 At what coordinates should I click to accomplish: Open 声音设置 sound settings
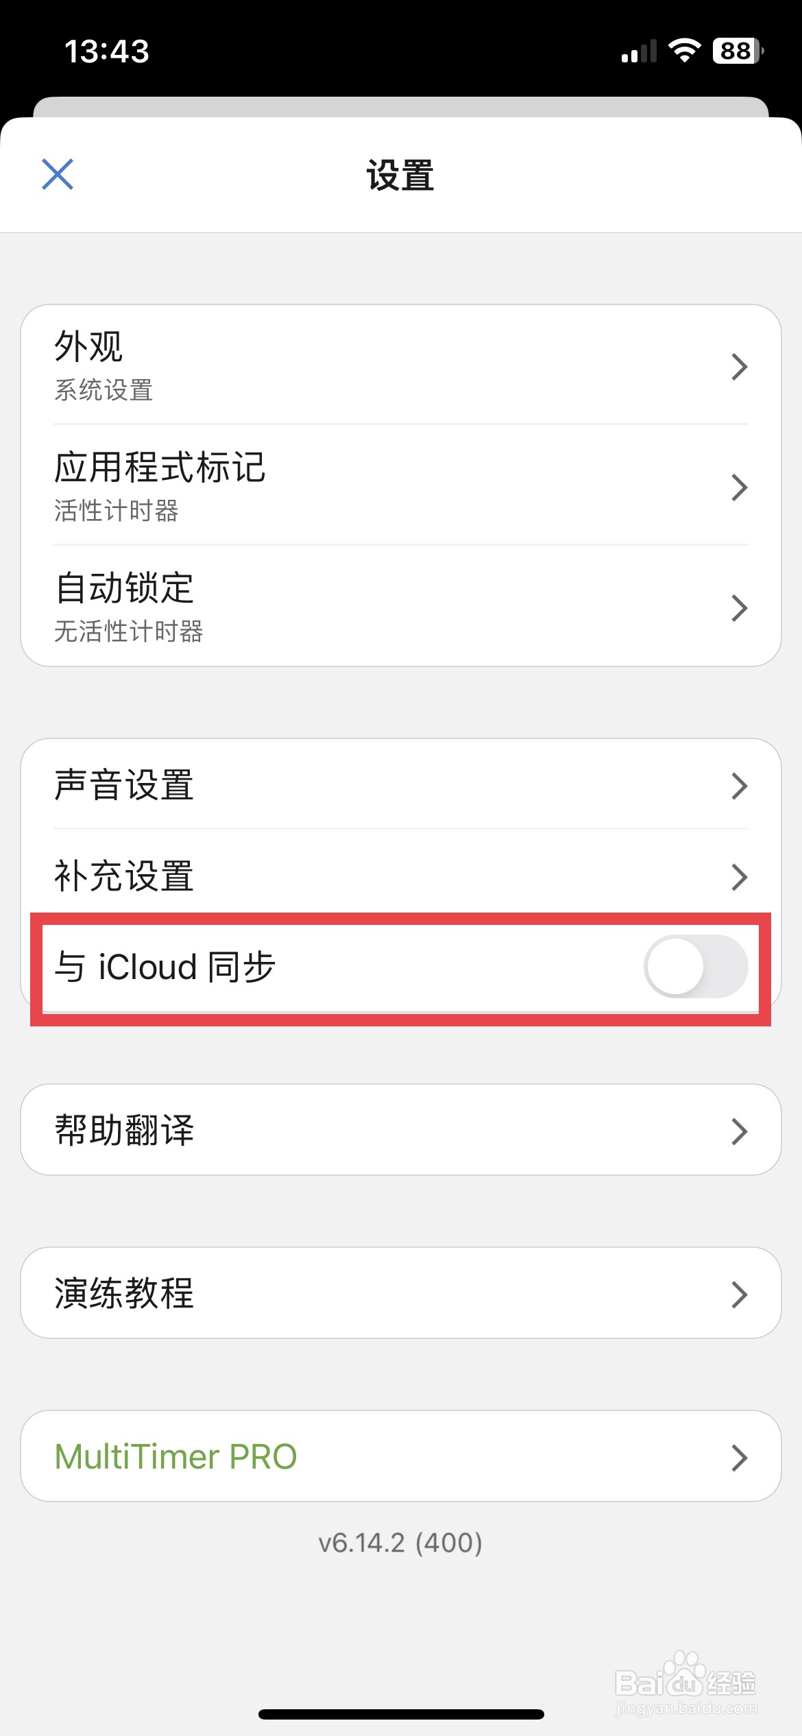tap(401, 785)
